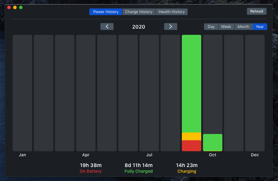Enable Week view
Viewport: 278px width, 181px height.
tap(226, 26)
